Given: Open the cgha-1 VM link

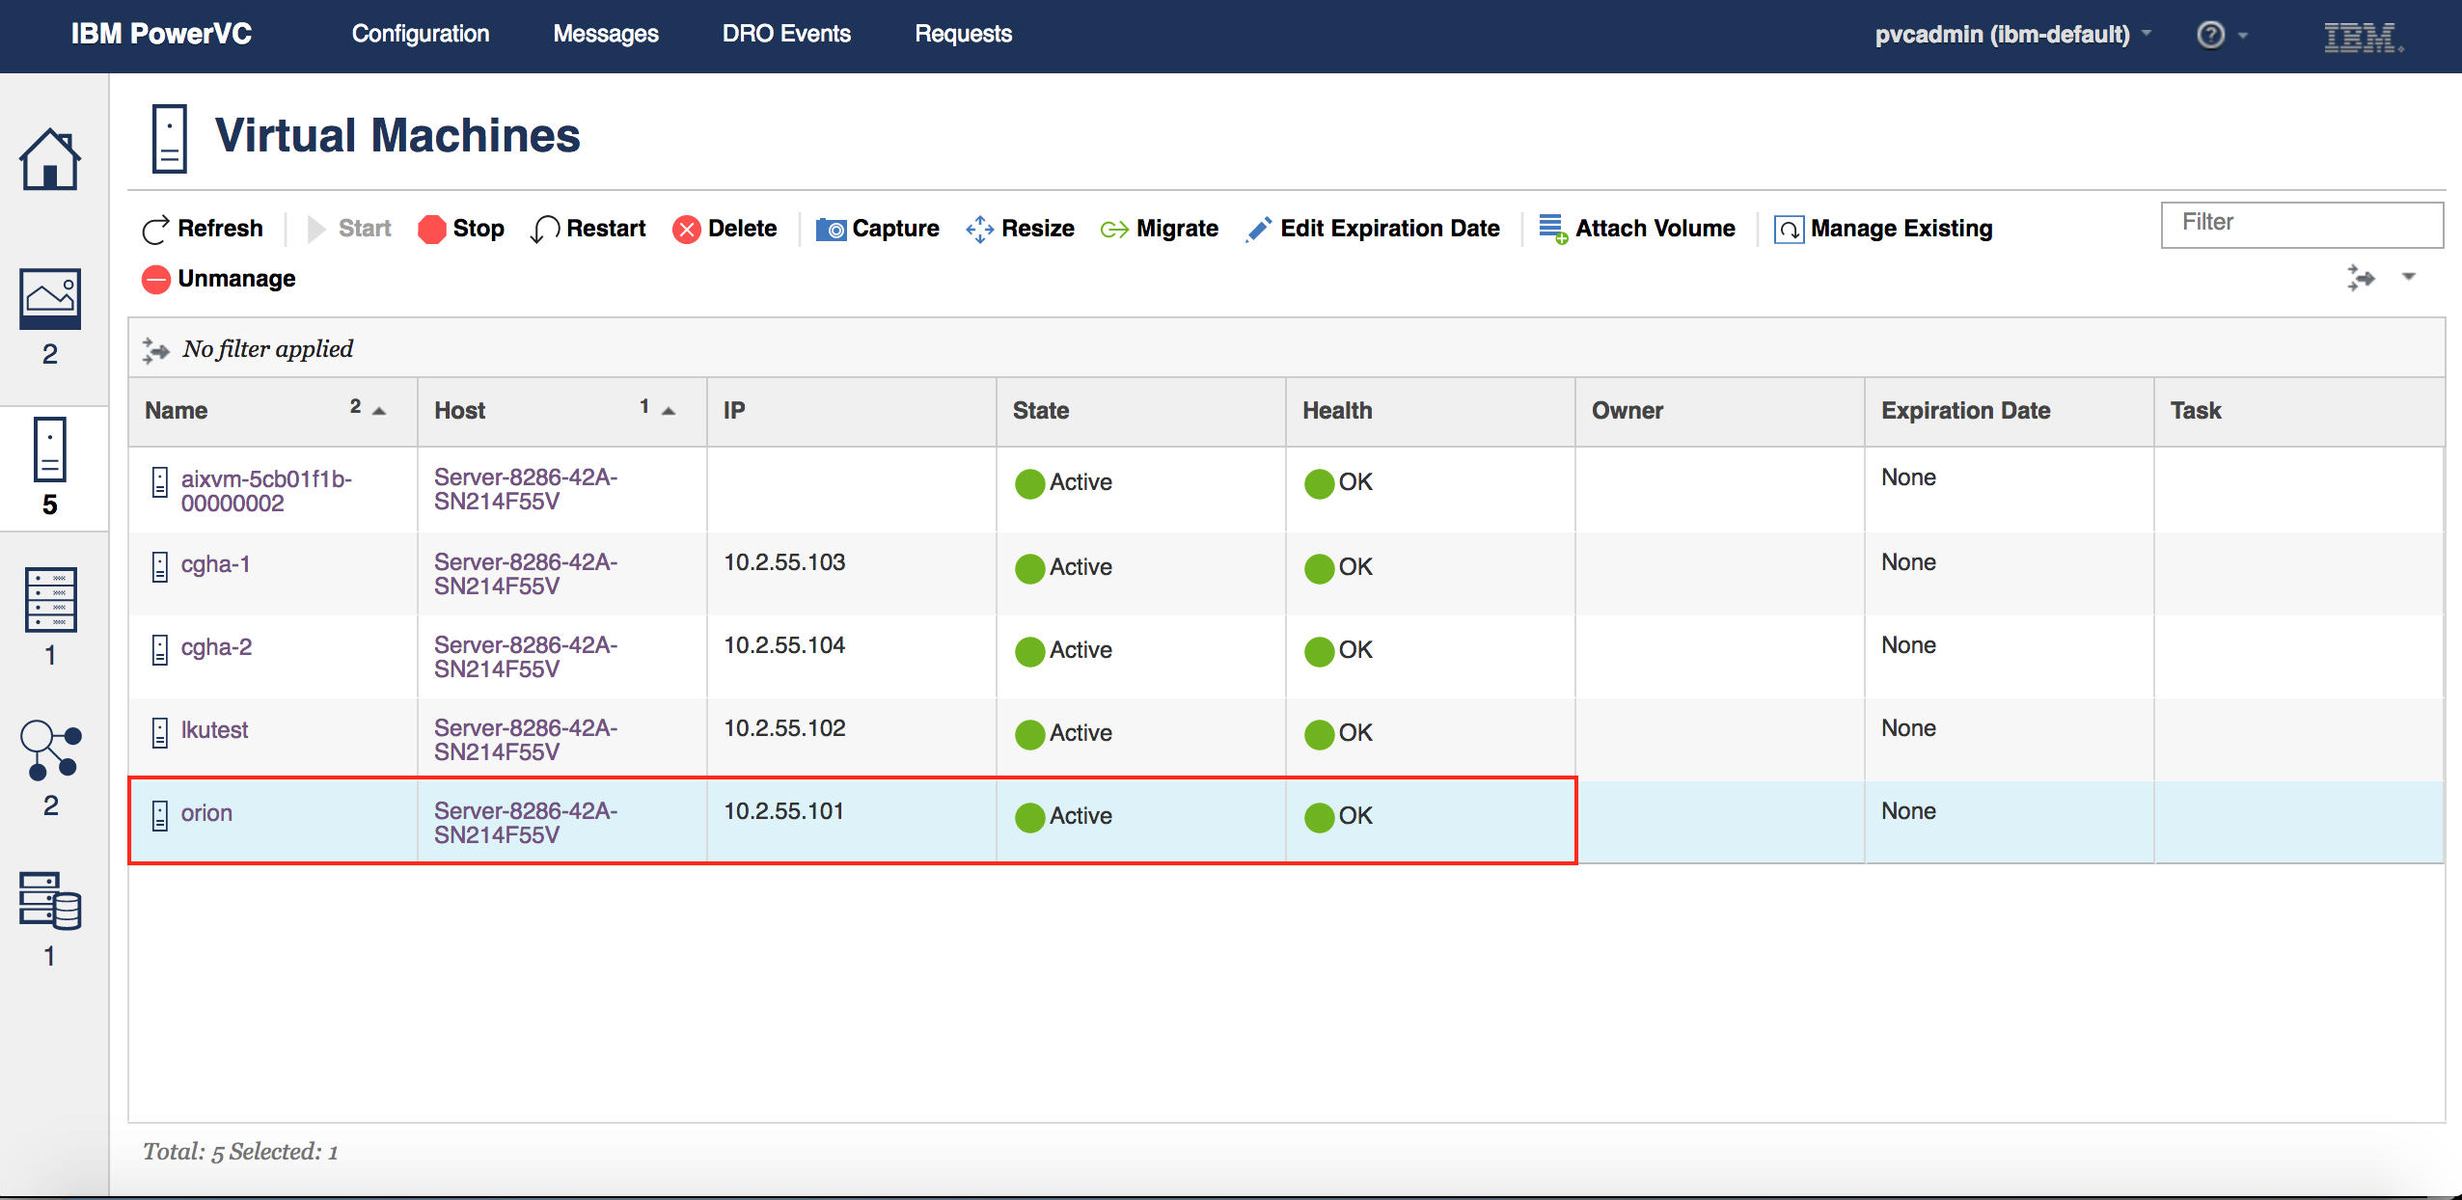Looking at the screenshot, I should click(215, 564).
